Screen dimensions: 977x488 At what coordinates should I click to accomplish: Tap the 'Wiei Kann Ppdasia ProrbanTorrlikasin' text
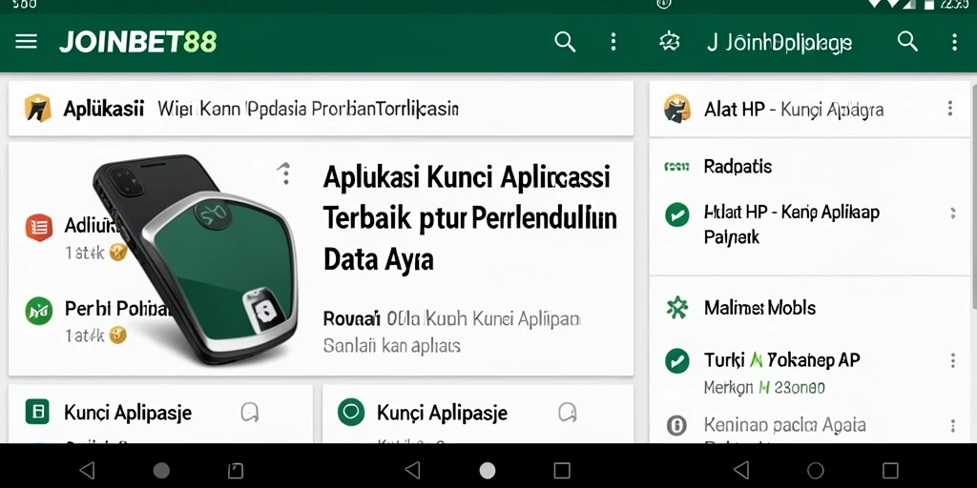click(308, 109)
